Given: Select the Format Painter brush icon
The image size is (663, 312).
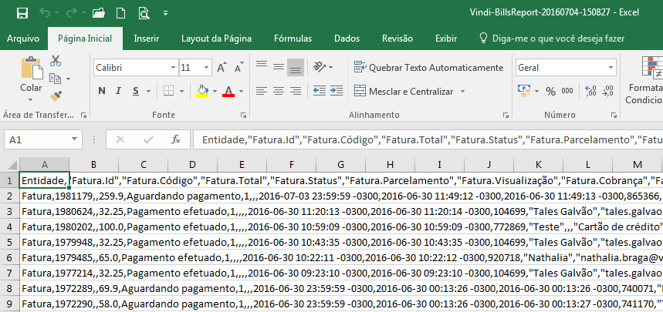Looking at the screenshot, I should tap(56, 96).
